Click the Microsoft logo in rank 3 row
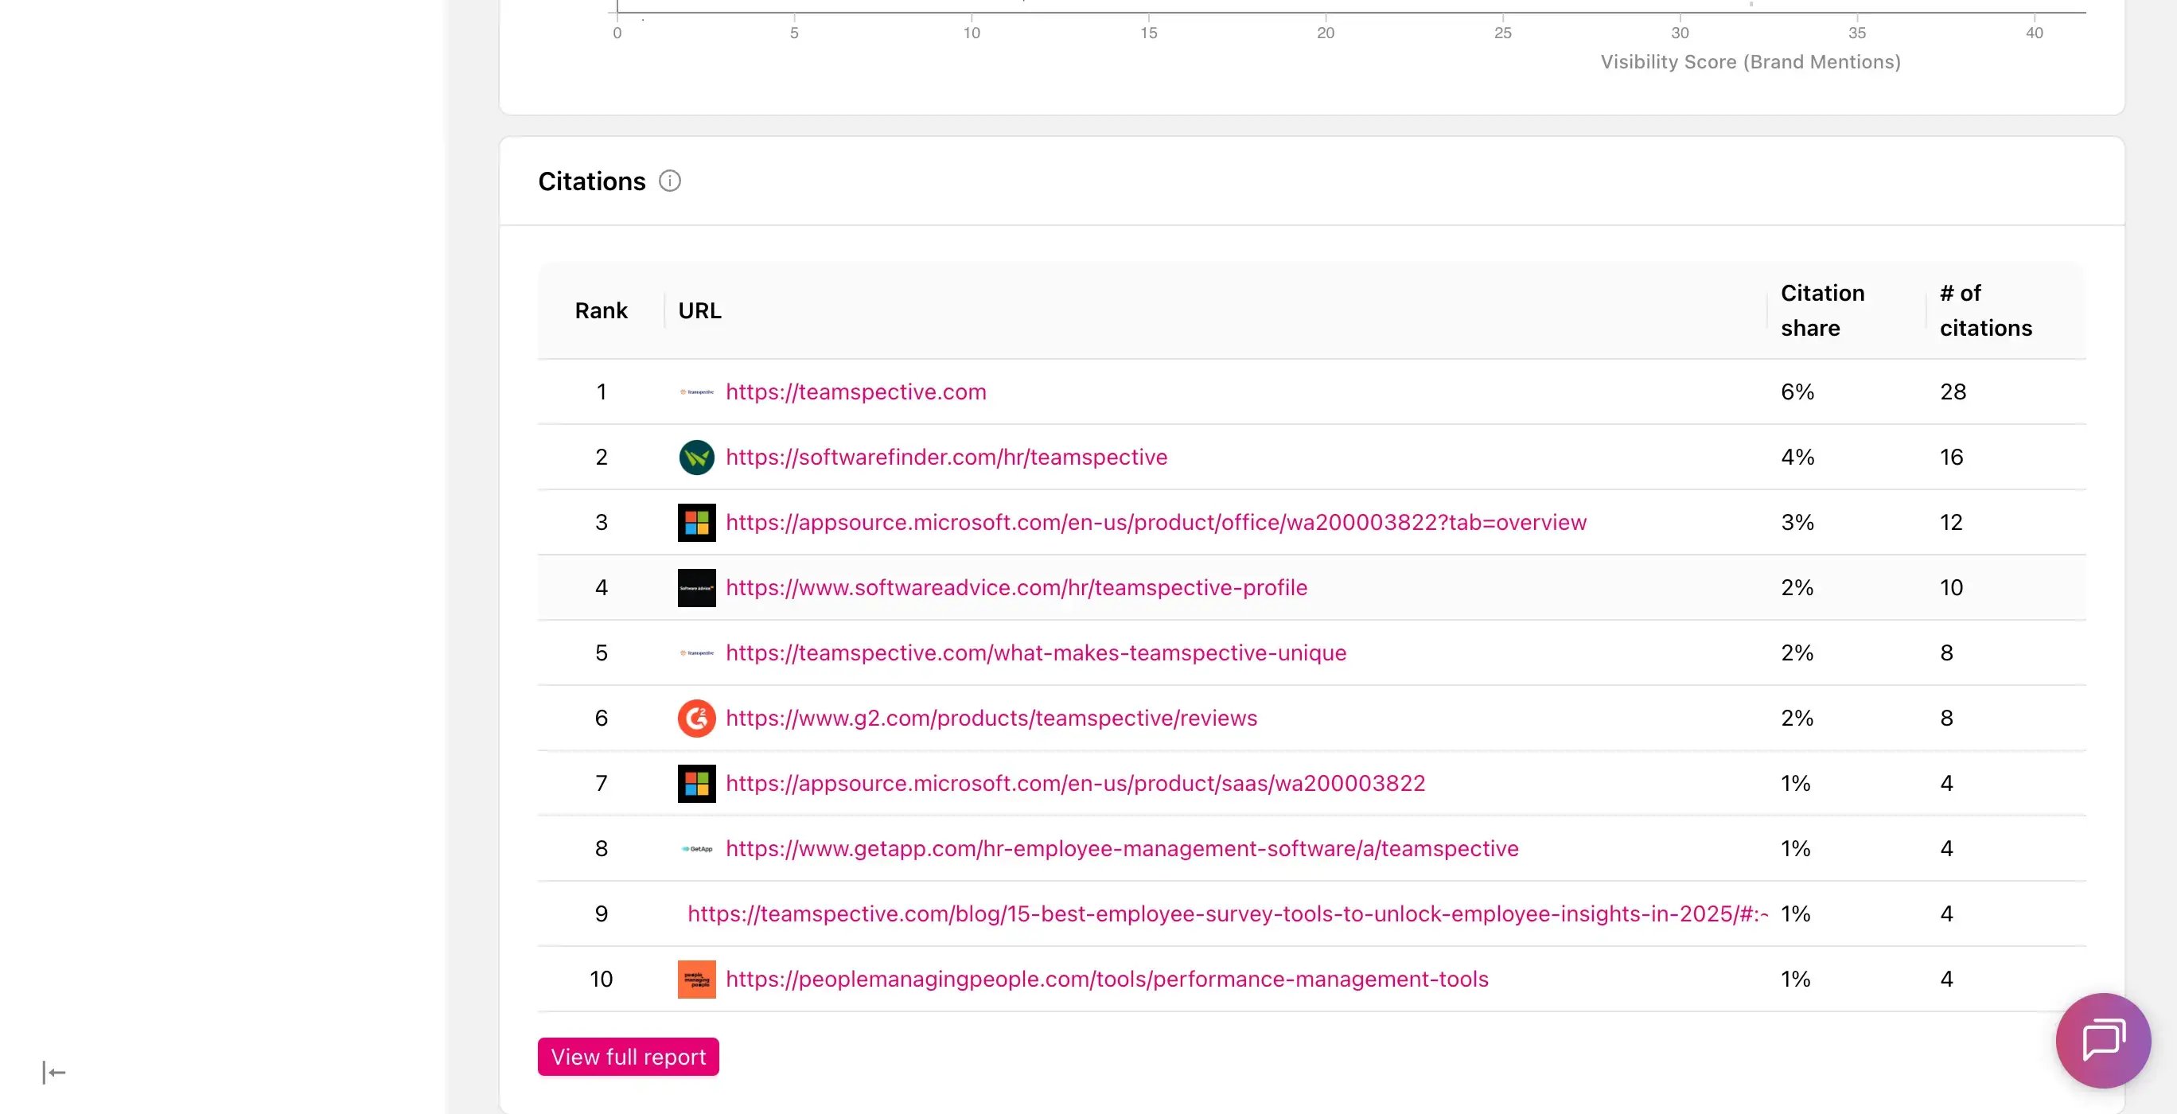This screenshot has width=2177, height=1114. coord(696,522)
